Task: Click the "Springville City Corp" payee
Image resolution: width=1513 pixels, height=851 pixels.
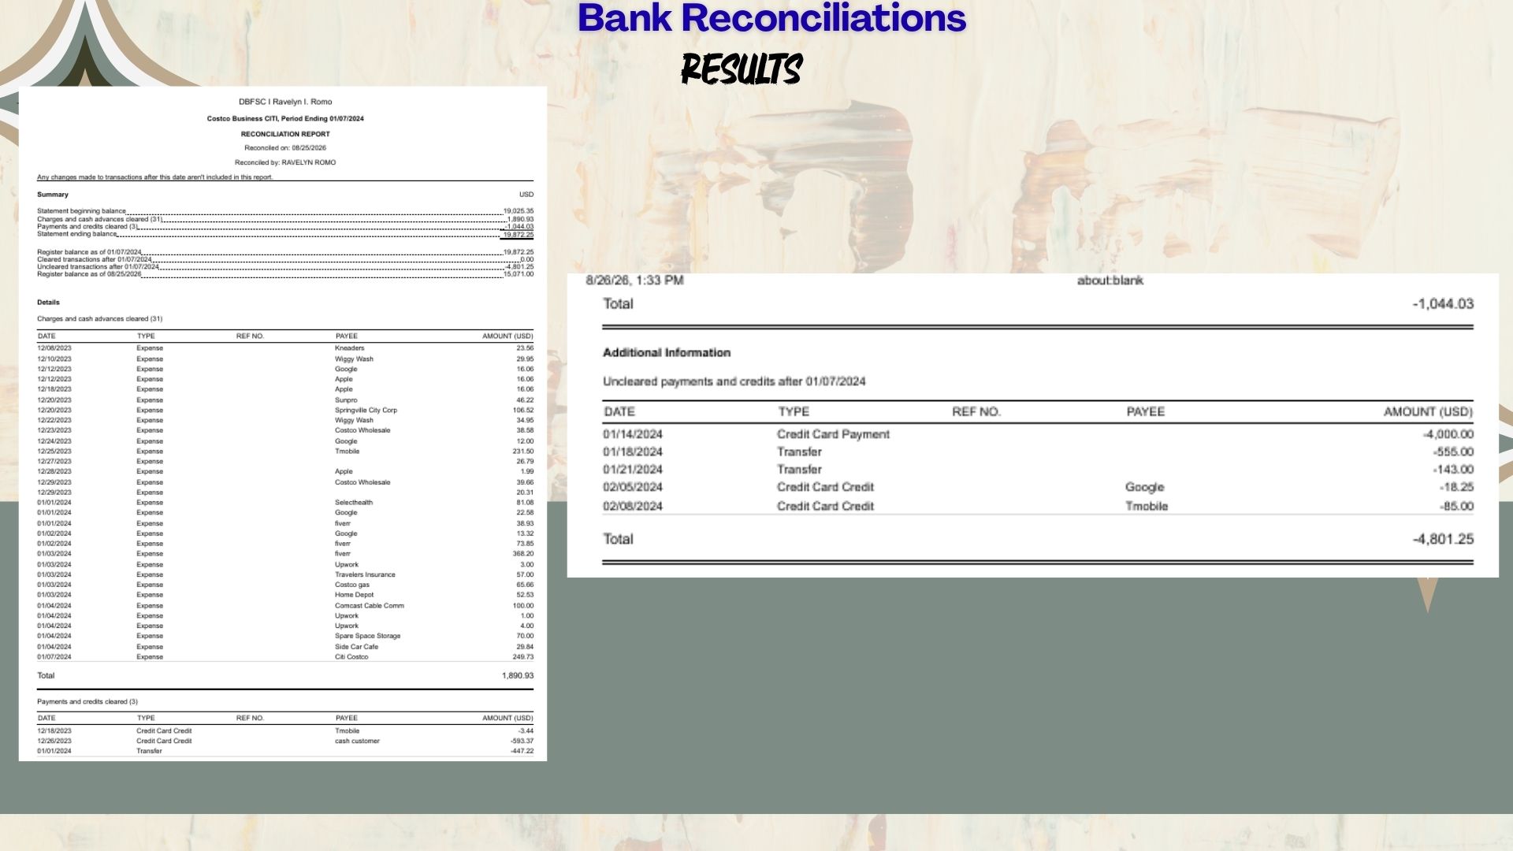Action: (x=366, y=411)
